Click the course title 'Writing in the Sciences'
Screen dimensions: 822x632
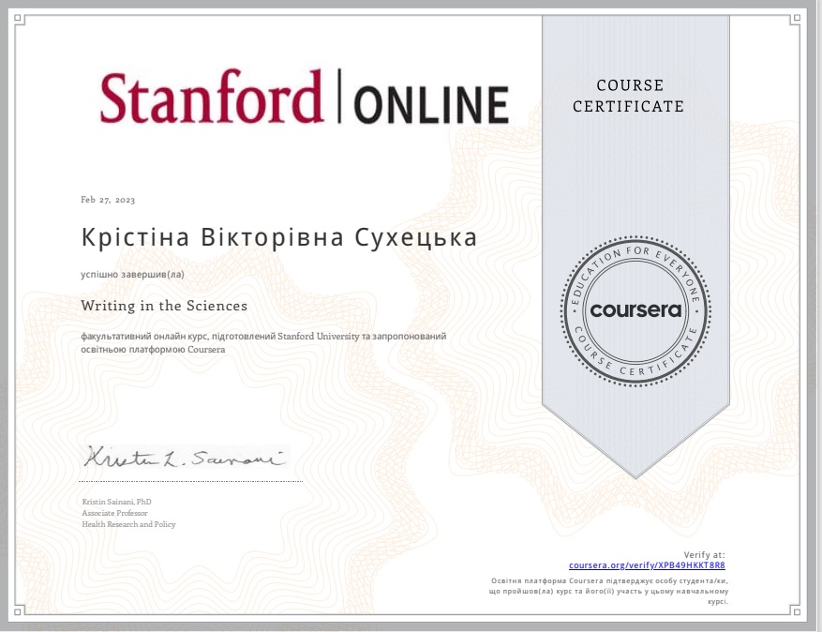click(164, 306)
